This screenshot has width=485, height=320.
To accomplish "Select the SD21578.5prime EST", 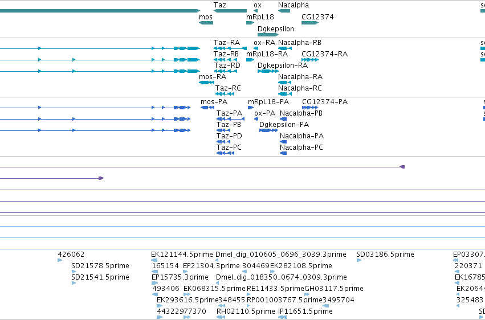I will pyautogui.click(x=100, y=266).
